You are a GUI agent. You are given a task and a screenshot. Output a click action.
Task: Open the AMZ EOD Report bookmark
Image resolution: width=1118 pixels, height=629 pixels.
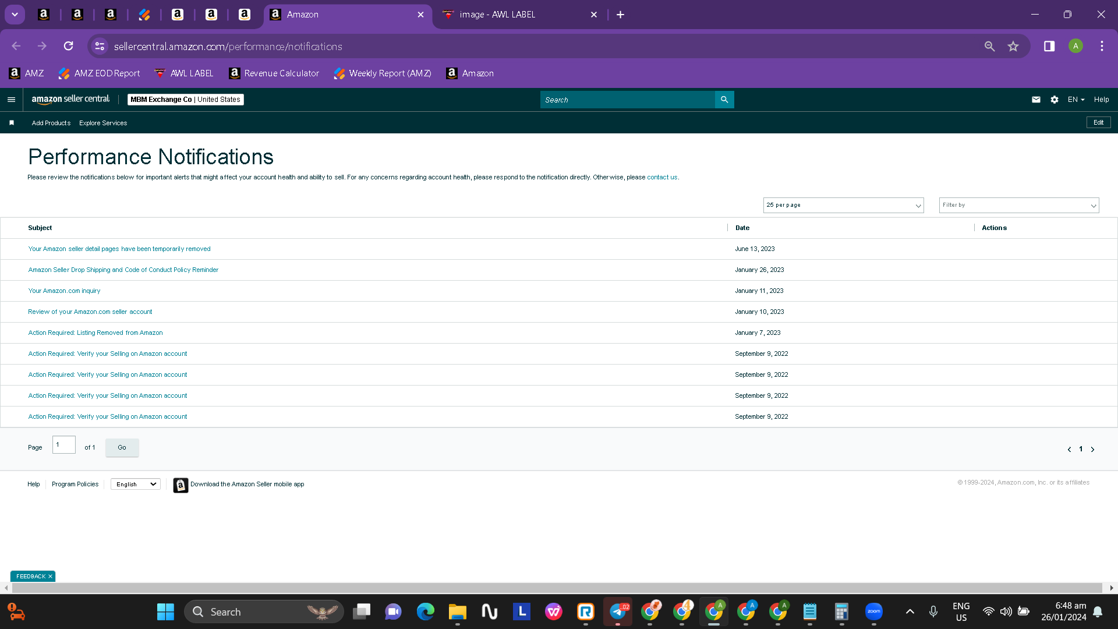click(x=100, y=73)
